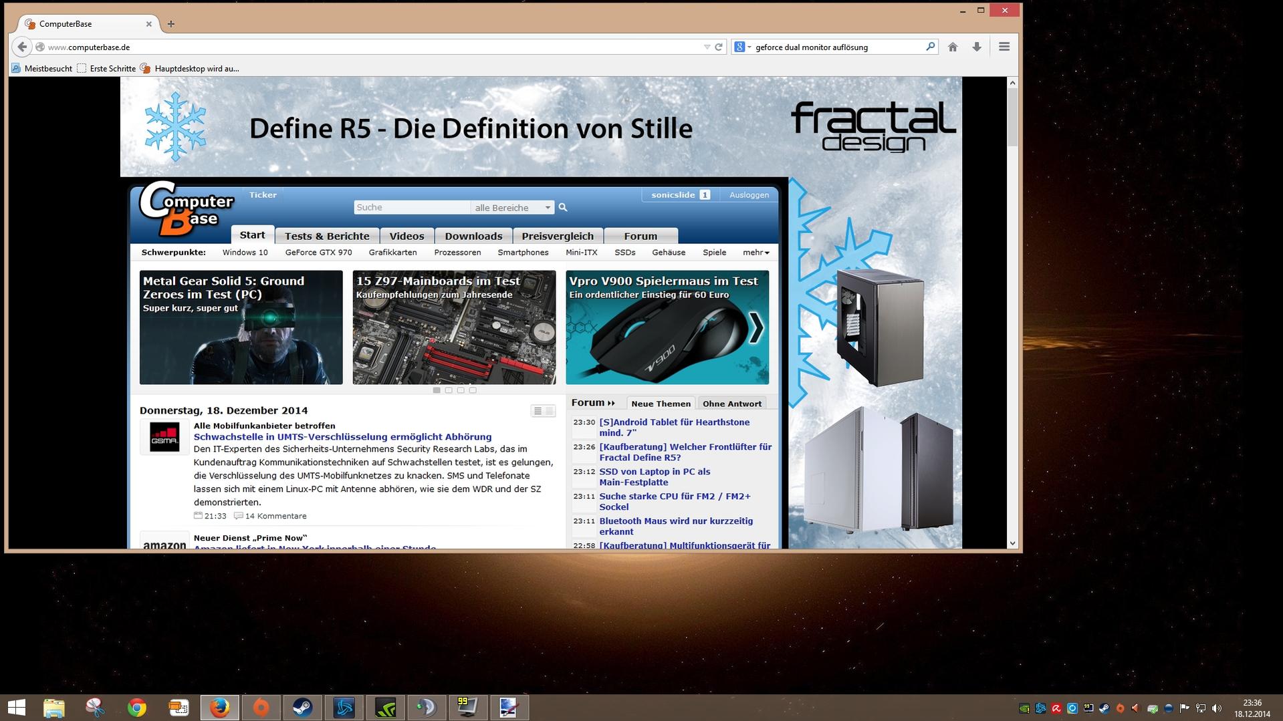Switch to Steam on the taskbar

click(x=303, y=708)
